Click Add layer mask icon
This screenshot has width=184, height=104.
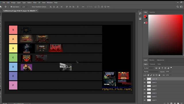171,103
